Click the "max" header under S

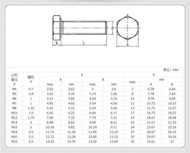click(132, 82)
